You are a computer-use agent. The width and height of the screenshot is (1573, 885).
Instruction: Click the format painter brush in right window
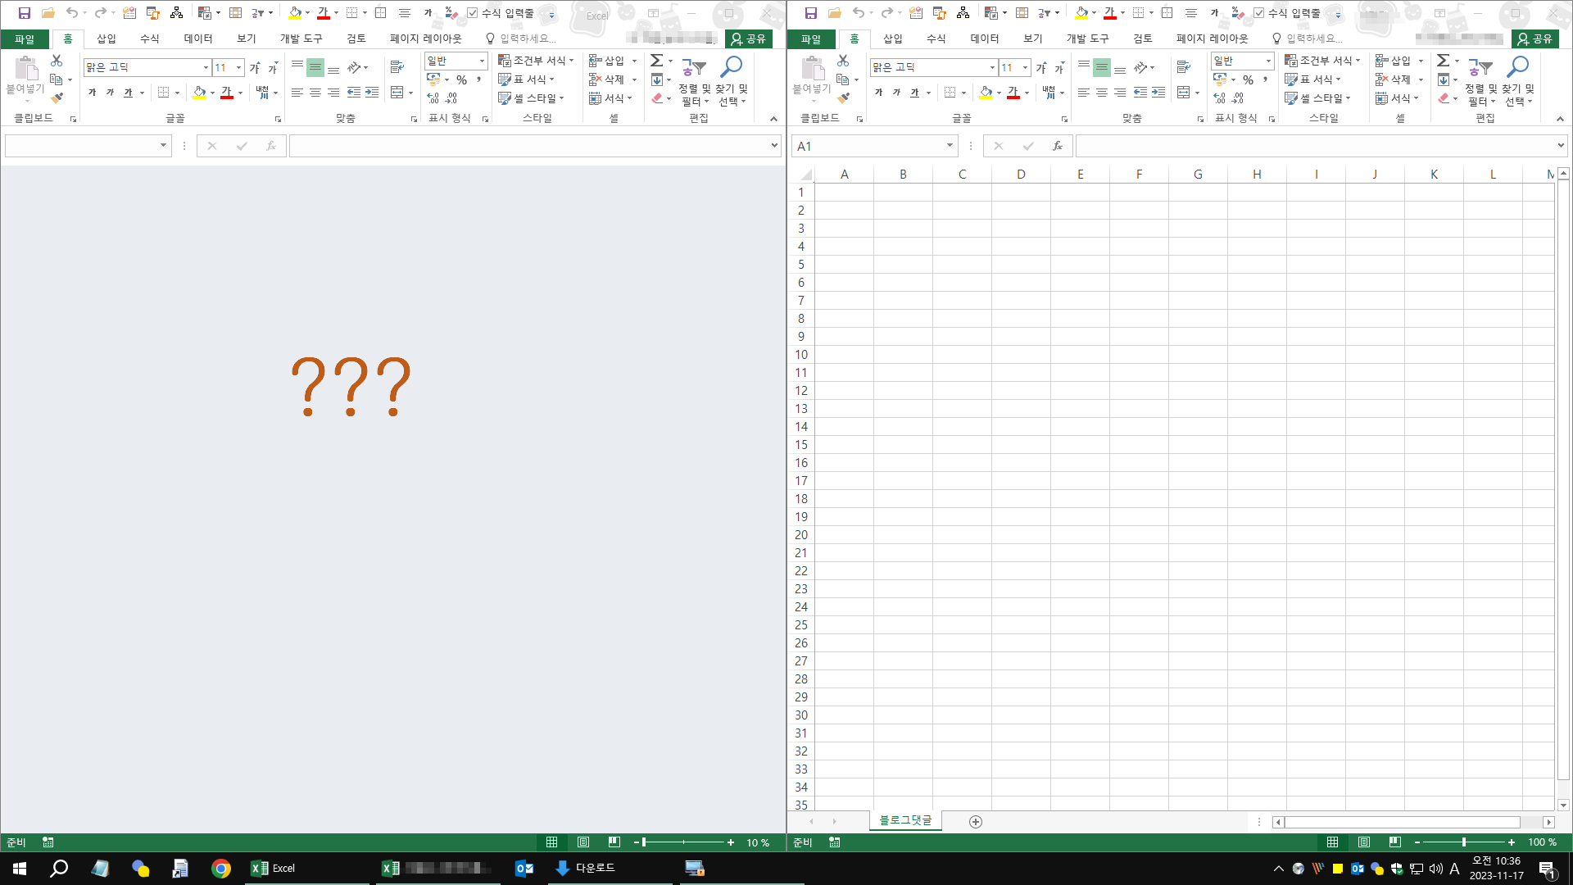[x=844, y=98]
